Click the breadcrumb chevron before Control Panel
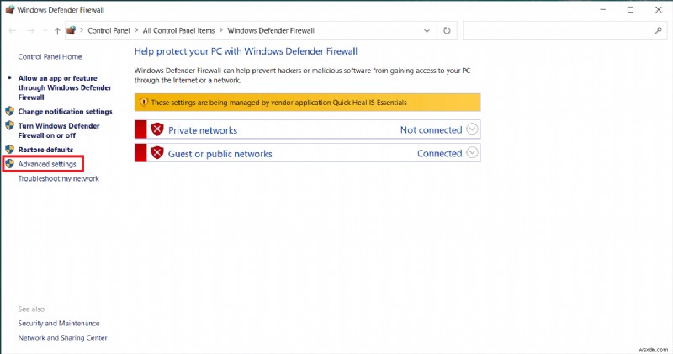This screenshot has width=673, height=354. (82, 30)
